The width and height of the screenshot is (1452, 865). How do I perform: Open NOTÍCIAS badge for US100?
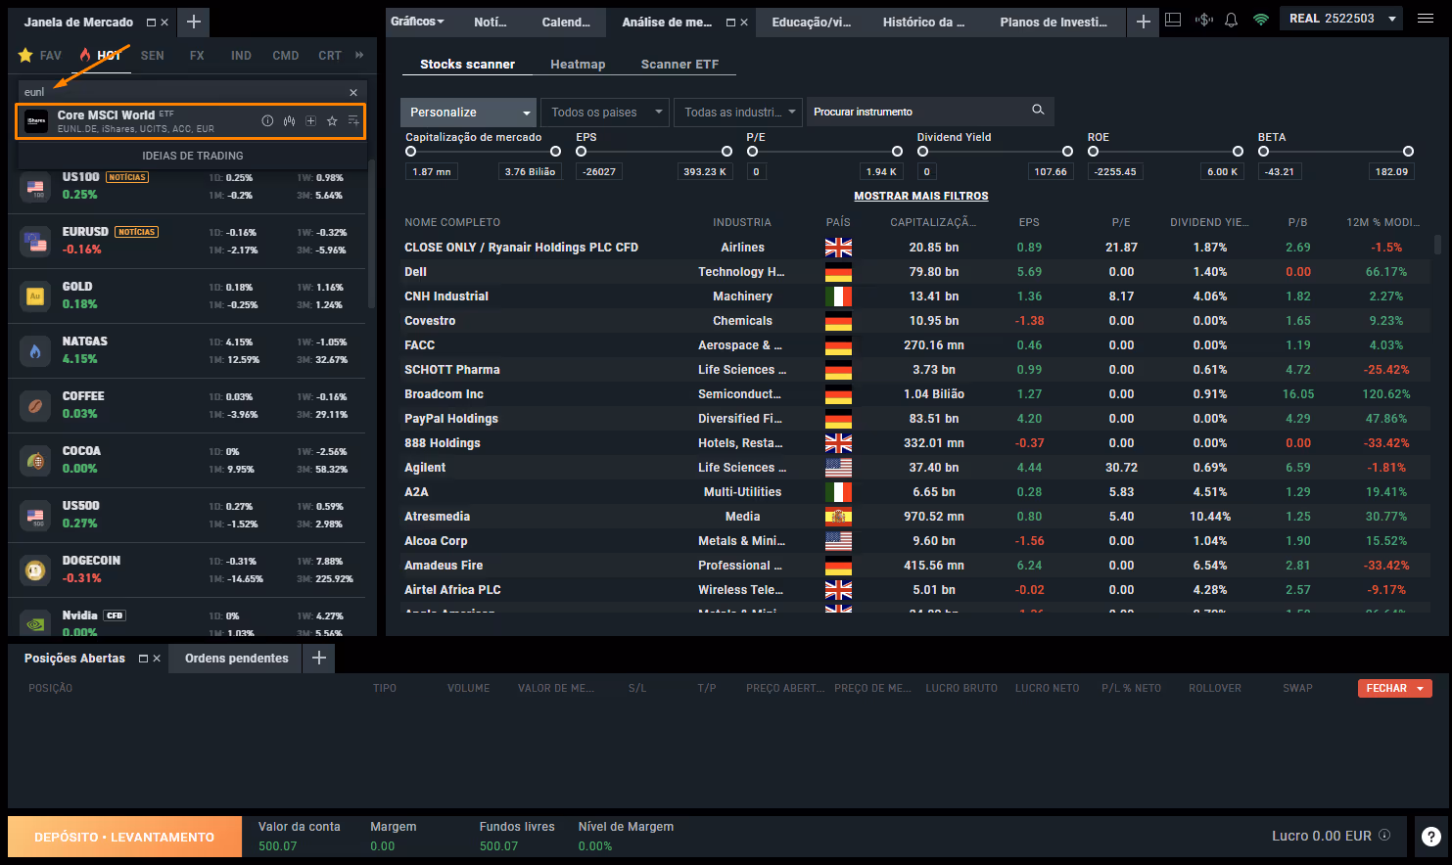127,177
